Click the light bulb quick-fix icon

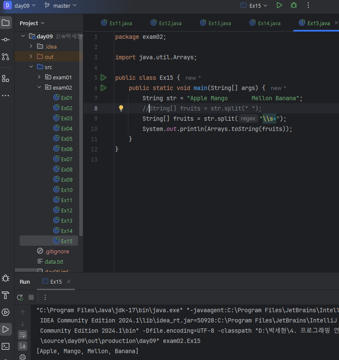pos(121,108)
